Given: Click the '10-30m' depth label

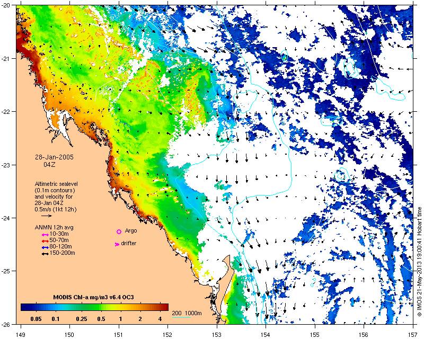Looking at the screenshot, I should click(x=59, y=234).
